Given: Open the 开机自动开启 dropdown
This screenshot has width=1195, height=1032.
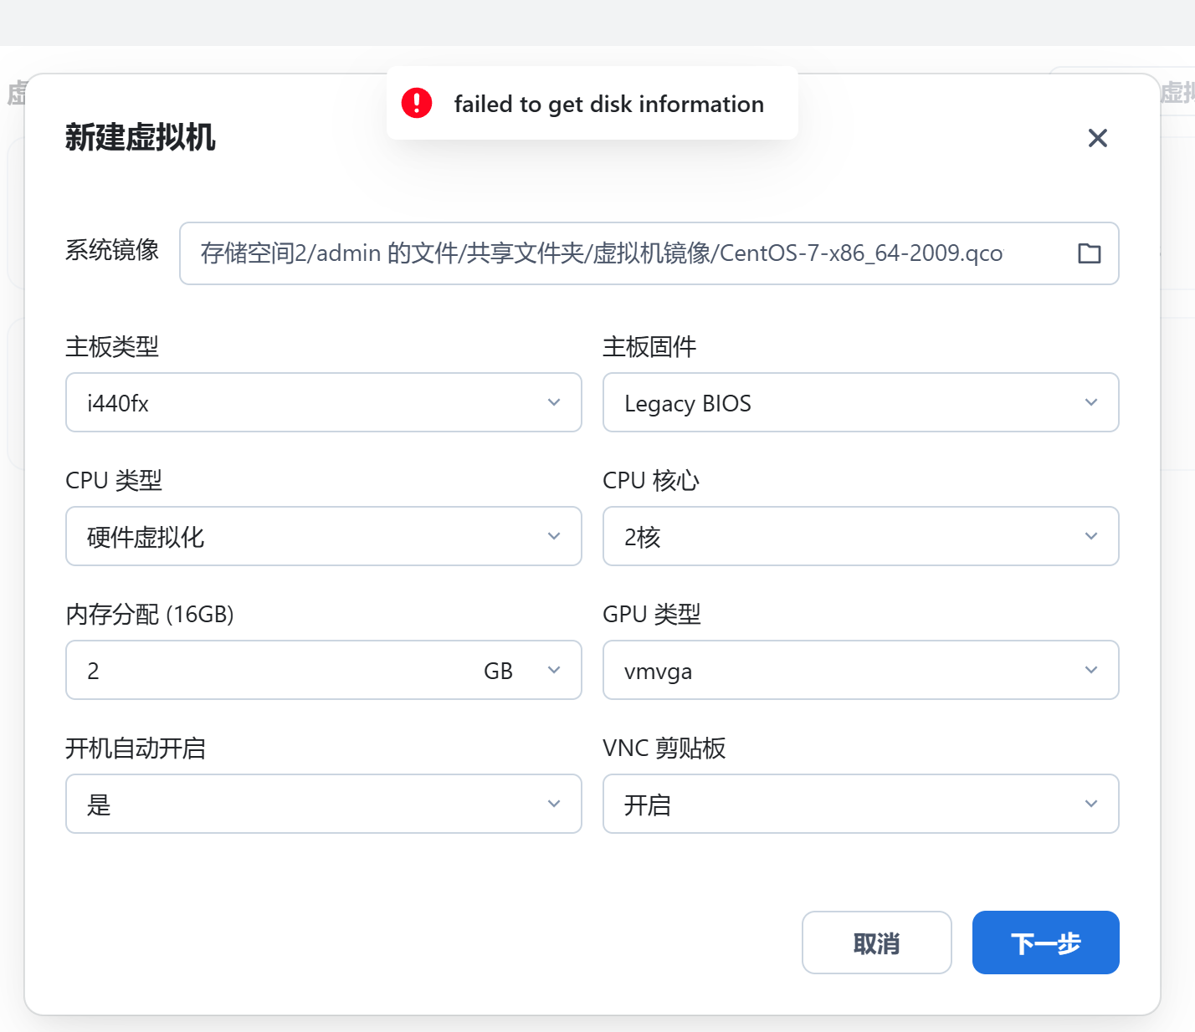Looking at the screenshot, I should pos(323,804).
